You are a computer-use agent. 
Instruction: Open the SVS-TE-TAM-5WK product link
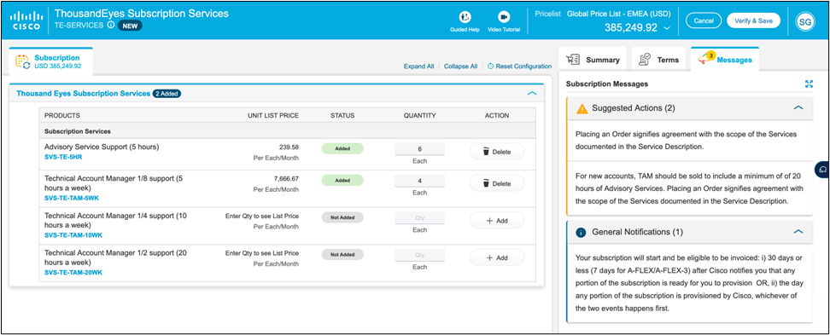(x=72, y=198)
